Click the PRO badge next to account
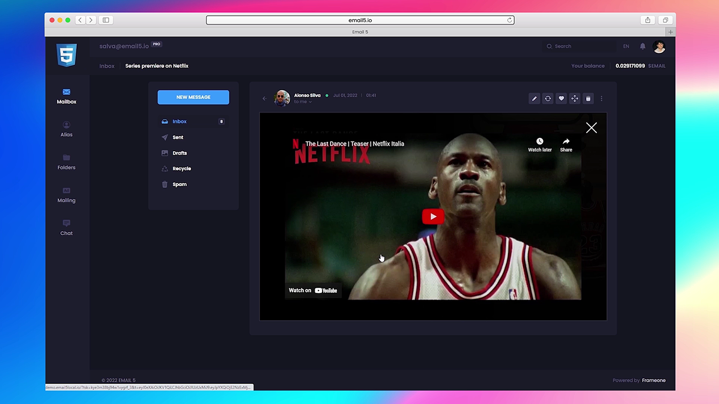719x404 pixels. [157, 44]
